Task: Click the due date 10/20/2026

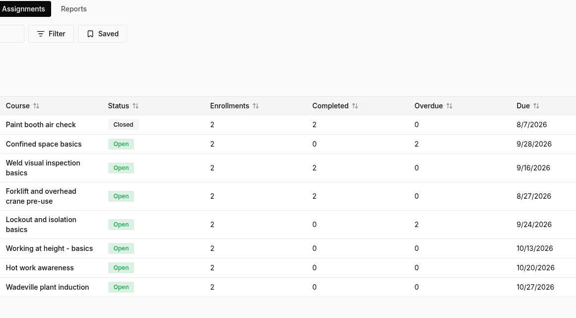Action: tap(535, 268)
